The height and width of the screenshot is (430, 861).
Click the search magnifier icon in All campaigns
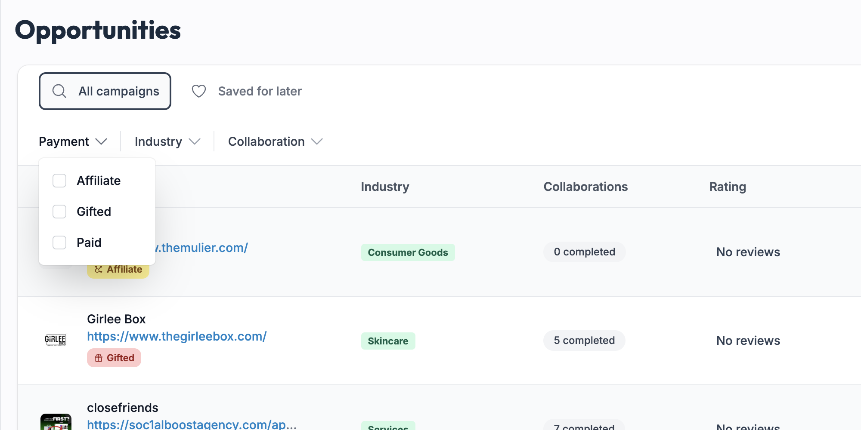(x=59, y=91)
